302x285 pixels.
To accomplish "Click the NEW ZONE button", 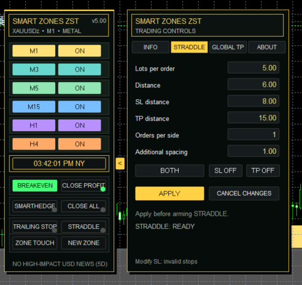I will pyautogui.click(x=83, y=243).
